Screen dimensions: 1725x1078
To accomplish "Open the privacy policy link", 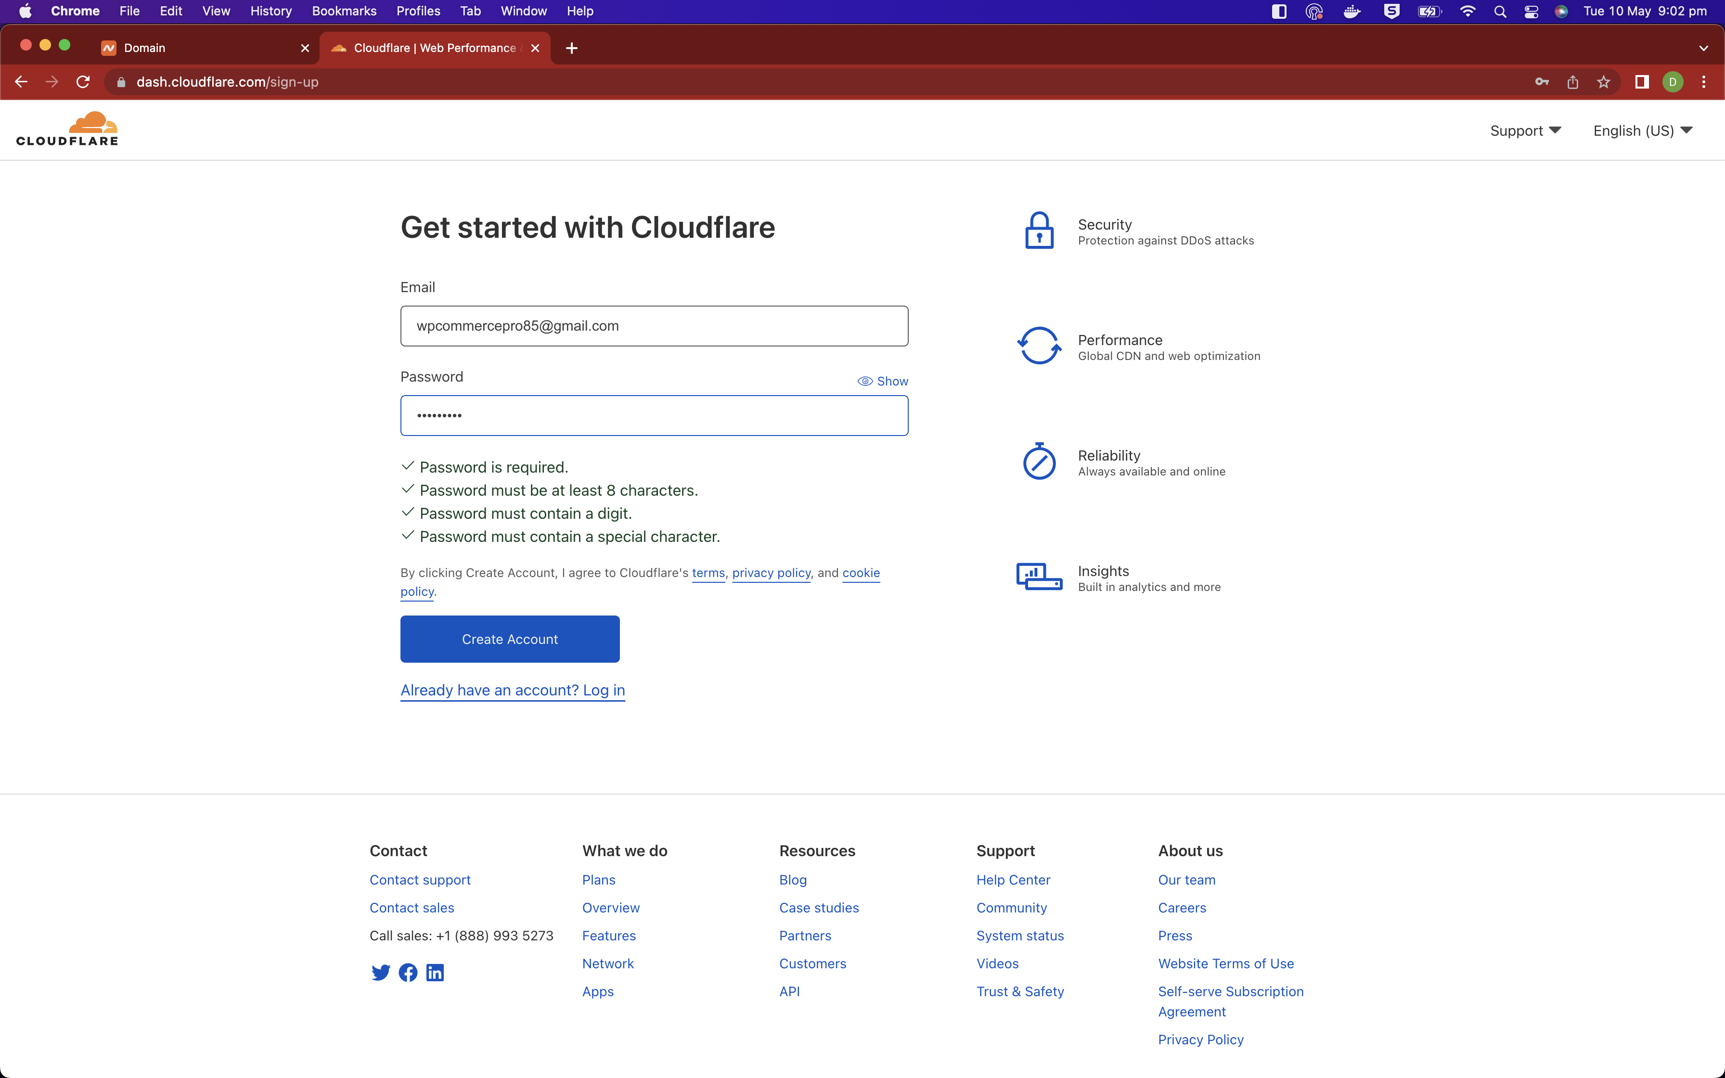I will [771, 573].
